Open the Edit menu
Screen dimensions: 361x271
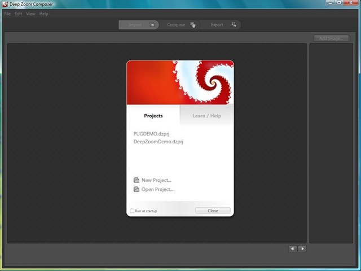[x=19, y=14]
